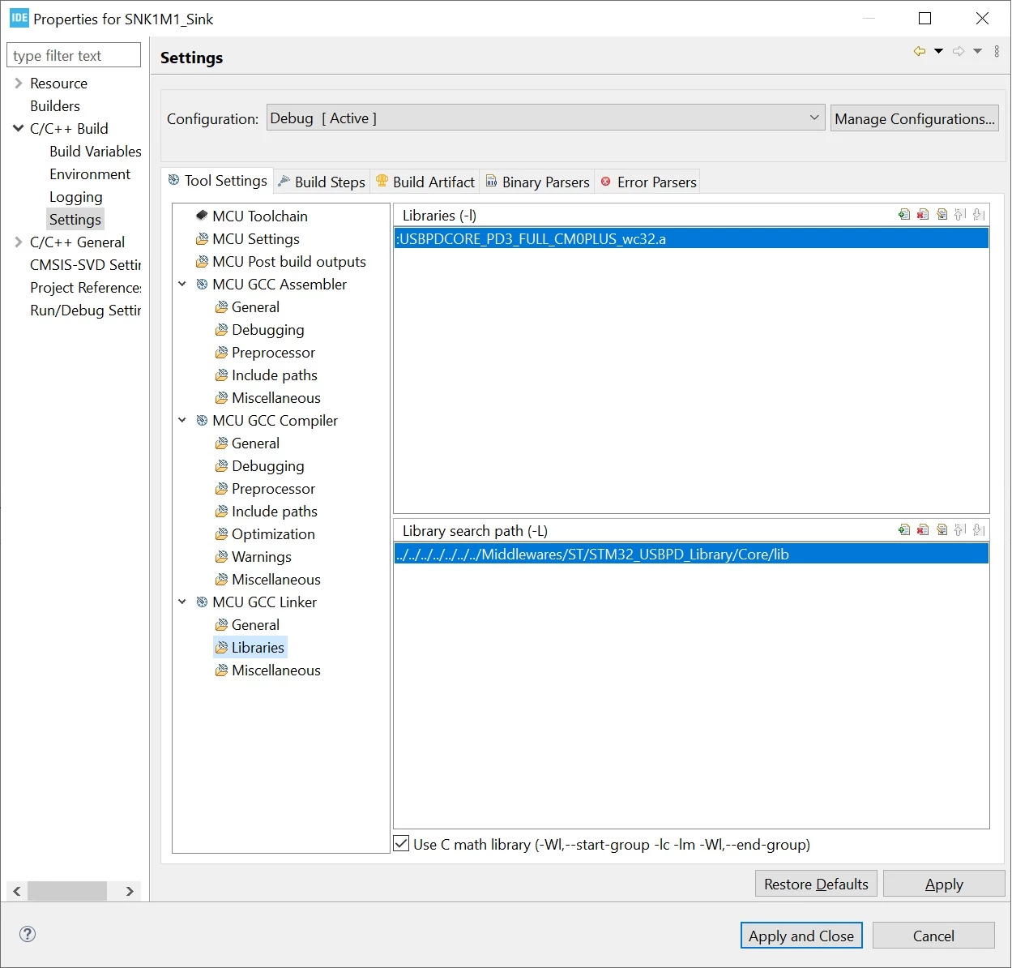Open Logging page

(x=76, y=197)
